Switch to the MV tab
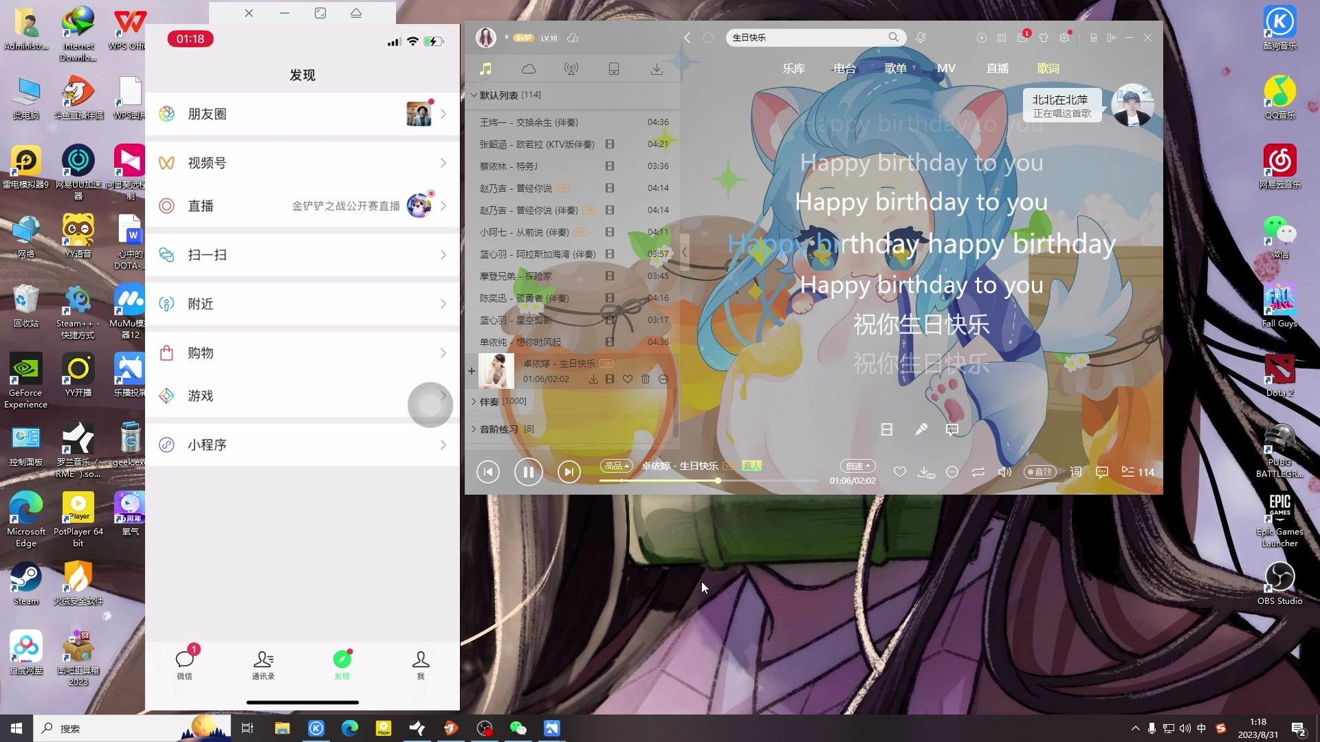Image resolution: width=1320 pixels, height=742 pixels. click(x=946, y=69)
